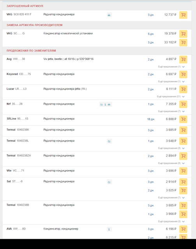Add VAG 5C0 820 411 F to cart
Viewport: 196px width, 249px height.
tap(183, 15)
